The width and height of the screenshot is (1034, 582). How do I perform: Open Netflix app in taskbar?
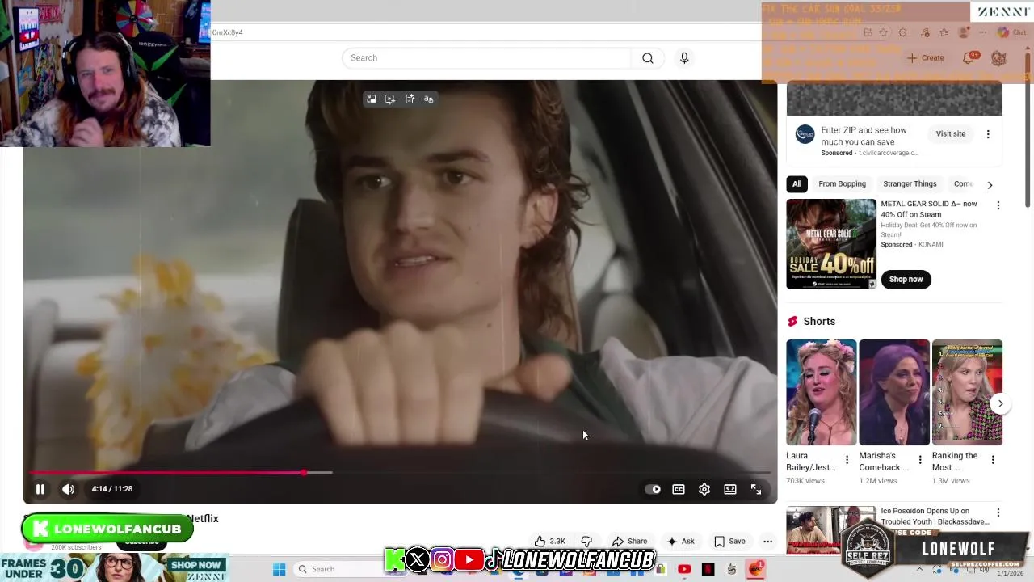(708, 569)
